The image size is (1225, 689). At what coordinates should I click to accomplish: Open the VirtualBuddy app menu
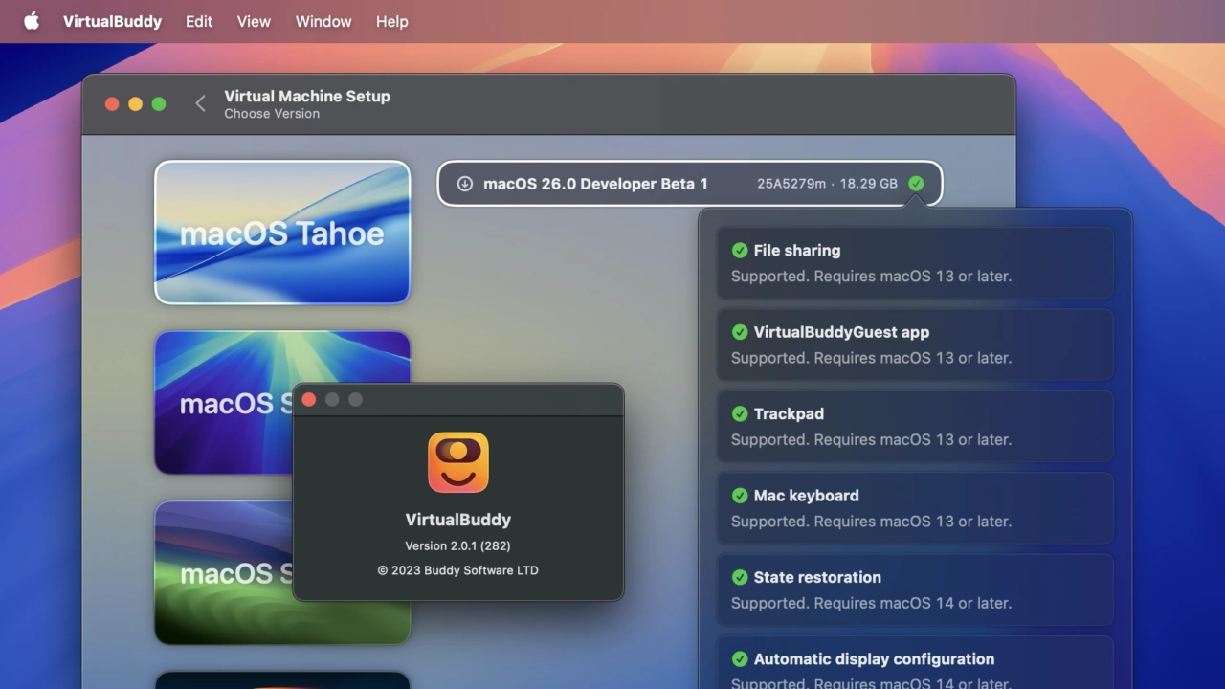tap(112, 21)
